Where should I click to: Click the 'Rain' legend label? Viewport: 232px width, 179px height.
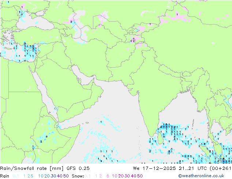tap(5, 176)
